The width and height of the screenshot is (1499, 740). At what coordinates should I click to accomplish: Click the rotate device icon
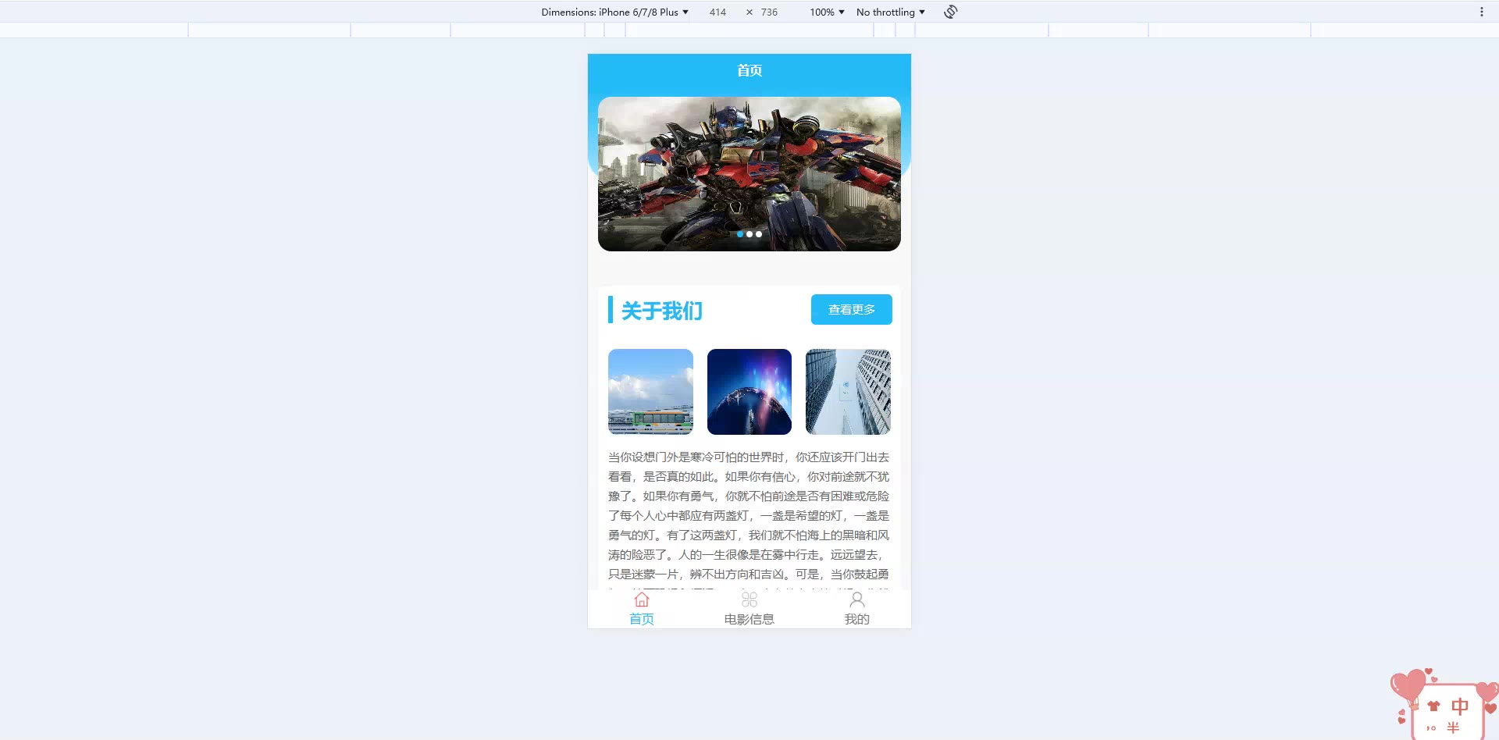950,12
